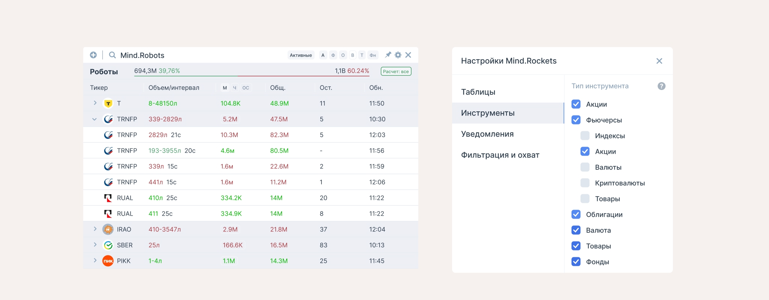Open Фильтрация и охват section

pyautogui.click(x=508, y=155)
